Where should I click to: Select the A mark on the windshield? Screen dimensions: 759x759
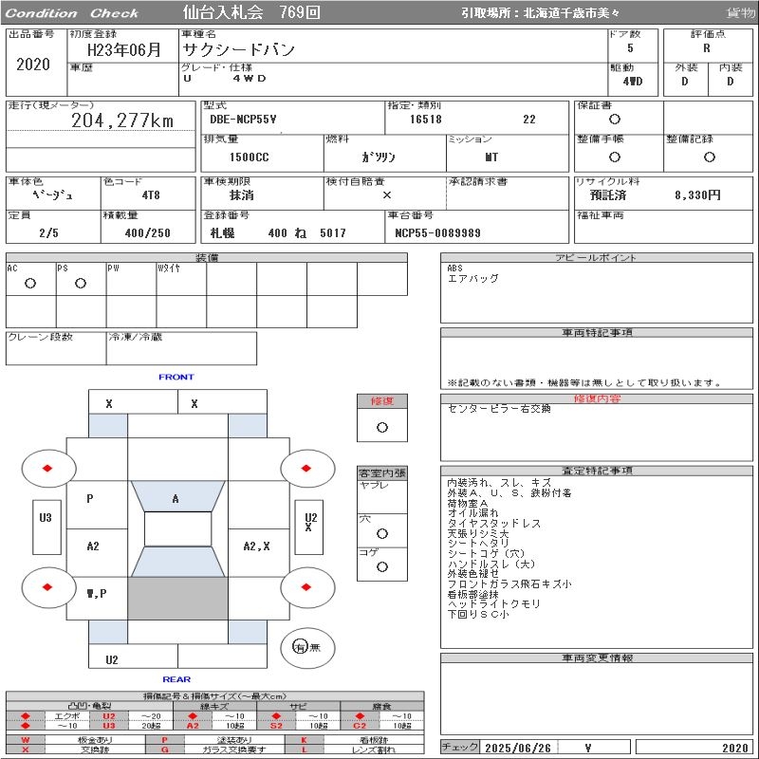pos(176,499)
